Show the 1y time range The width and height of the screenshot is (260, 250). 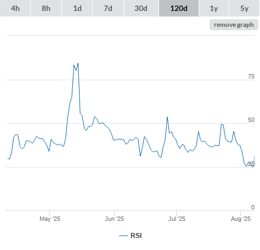[214, 8]
